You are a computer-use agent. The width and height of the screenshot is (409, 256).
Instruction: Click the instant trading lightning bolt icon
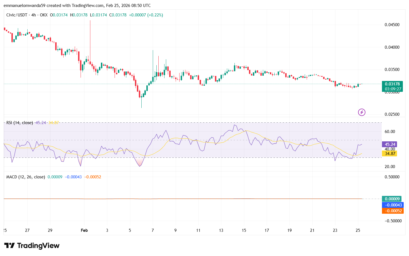point(362,112)
